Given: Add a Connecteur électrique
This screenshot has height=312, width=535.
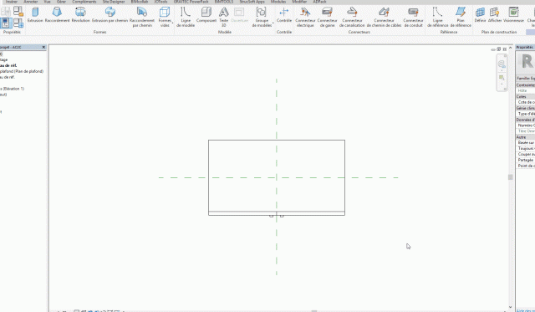Looking at the screenshot, I should point(305,17).
